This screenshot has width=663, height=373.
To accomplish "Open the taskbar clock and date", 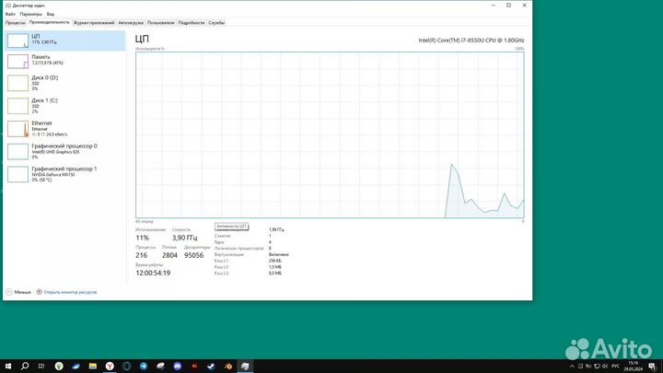I will pos(633,367).
